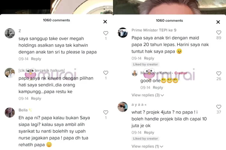Viewport: 226px width, 150px height.
Task: Reply to Prime Minister TEPI ke 9
Action: (149, 58)
